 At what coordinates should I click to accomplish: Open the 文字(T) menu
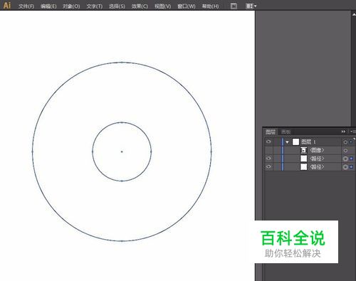94,6
